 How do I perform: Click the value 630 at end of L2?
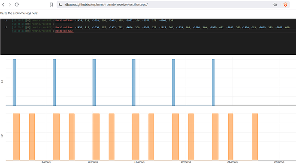point(287,27)
